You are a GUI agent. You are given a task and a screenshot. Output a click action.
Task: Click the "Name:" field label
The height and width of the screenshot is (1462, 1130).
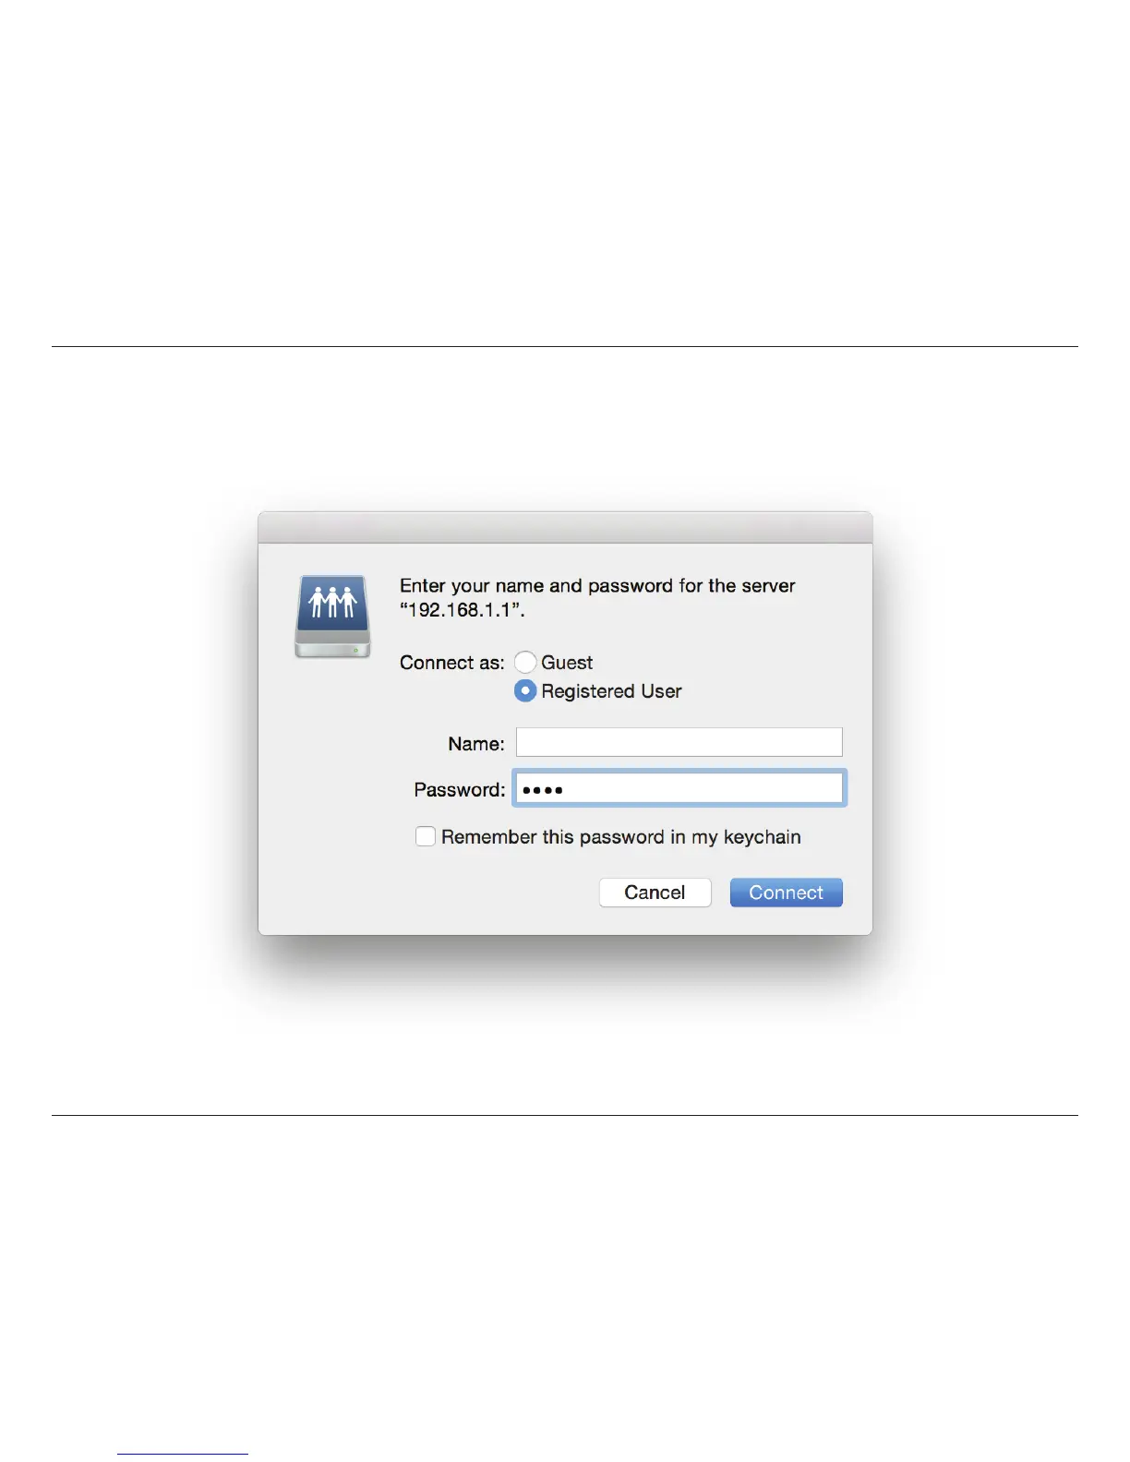tap(476, 744)
